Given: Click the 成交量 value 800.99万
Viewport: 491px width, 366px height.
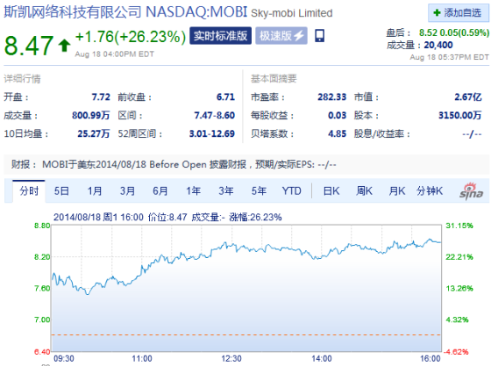Looking at the screenshot, I should [x=91, y=115].
